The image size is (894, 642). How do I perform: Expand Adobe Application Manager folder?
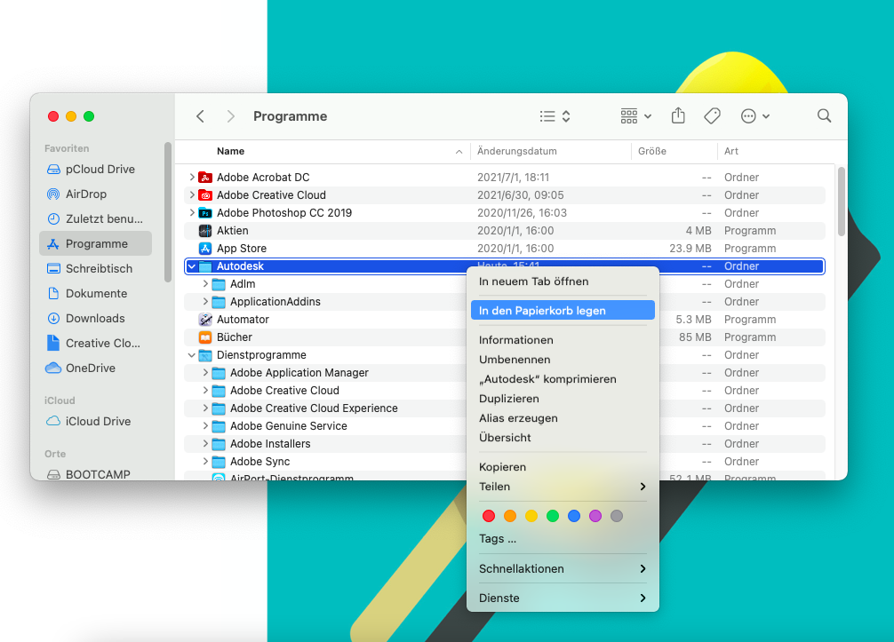tap(205, 373)
